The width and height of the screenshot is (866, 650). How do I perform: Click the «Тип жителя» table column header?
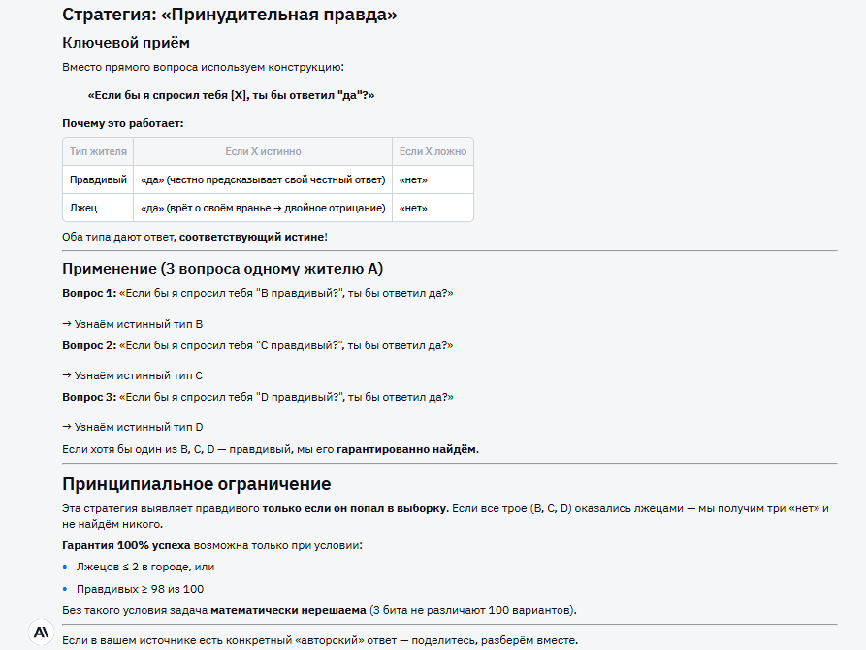(x=98, y=151)
